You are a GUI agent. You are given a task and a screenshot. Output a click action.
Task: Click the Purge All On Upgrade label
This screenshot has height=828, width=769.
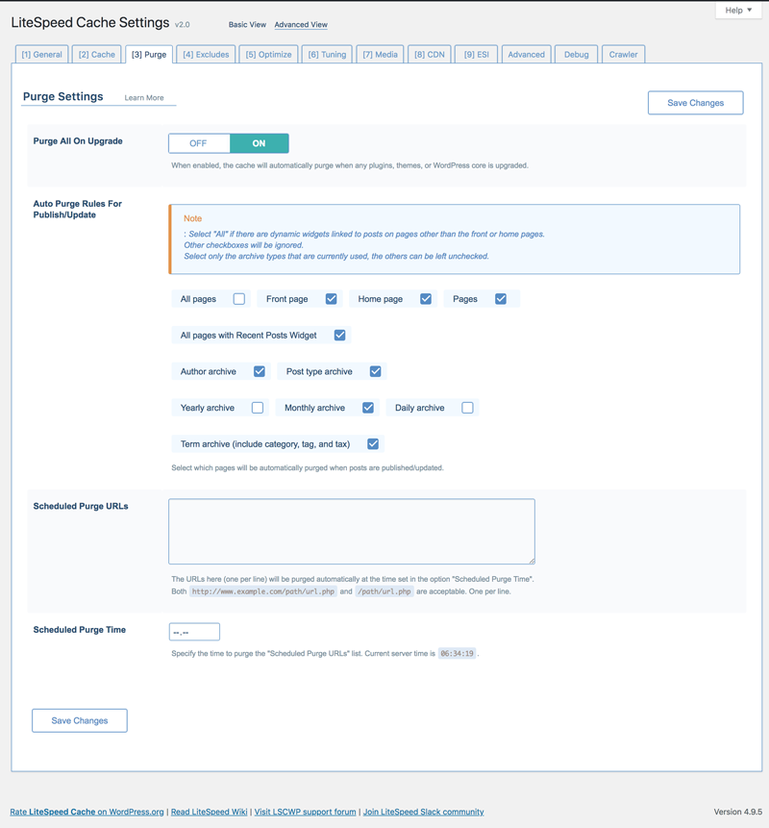point(78,141)
